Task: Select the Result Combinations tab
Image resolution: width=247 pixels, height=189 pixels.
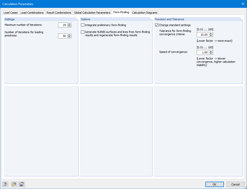Action: 59,12
